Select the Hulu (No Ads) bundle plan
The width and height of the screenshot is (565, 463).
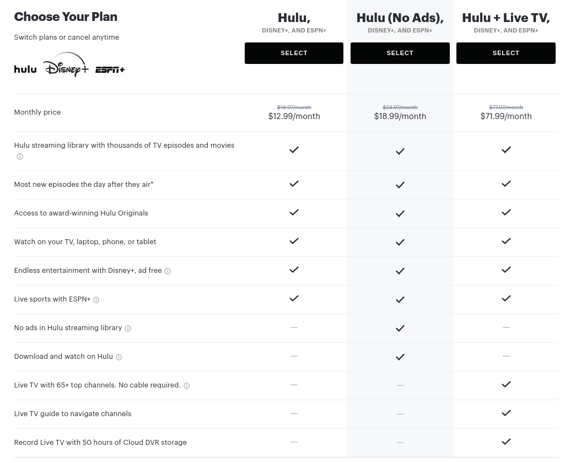click(400, 53)
